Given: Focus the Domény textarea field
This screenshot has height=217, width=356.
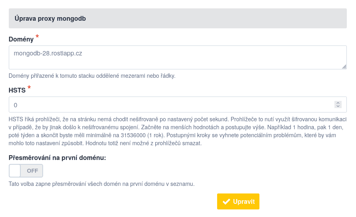Looking at the screenshot, I should [178, 57].
